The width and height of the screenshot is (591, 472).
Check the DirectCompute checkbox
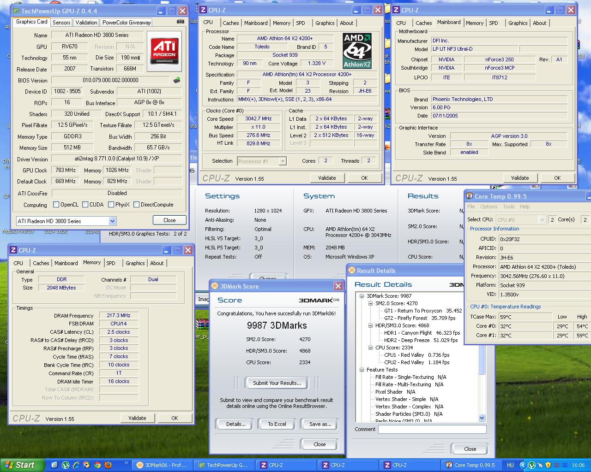(136, 205)
